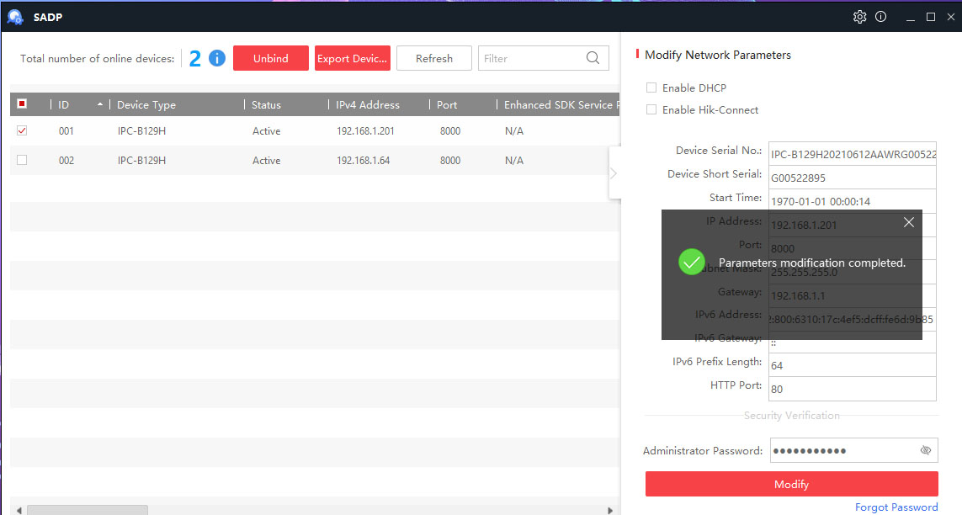
Task: Uncheck device 001 checkbox
Action: click(x=22, y=130)
